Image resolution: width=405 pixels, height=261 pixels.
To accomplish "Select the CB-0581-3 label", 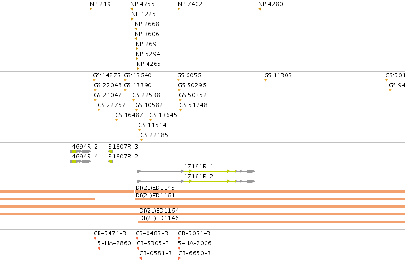I will coord(156,253).
